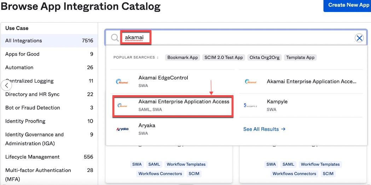Open Directory and HR Sync category
The image size is (371, 185).
pyautogui.click(x=33, y=94)
